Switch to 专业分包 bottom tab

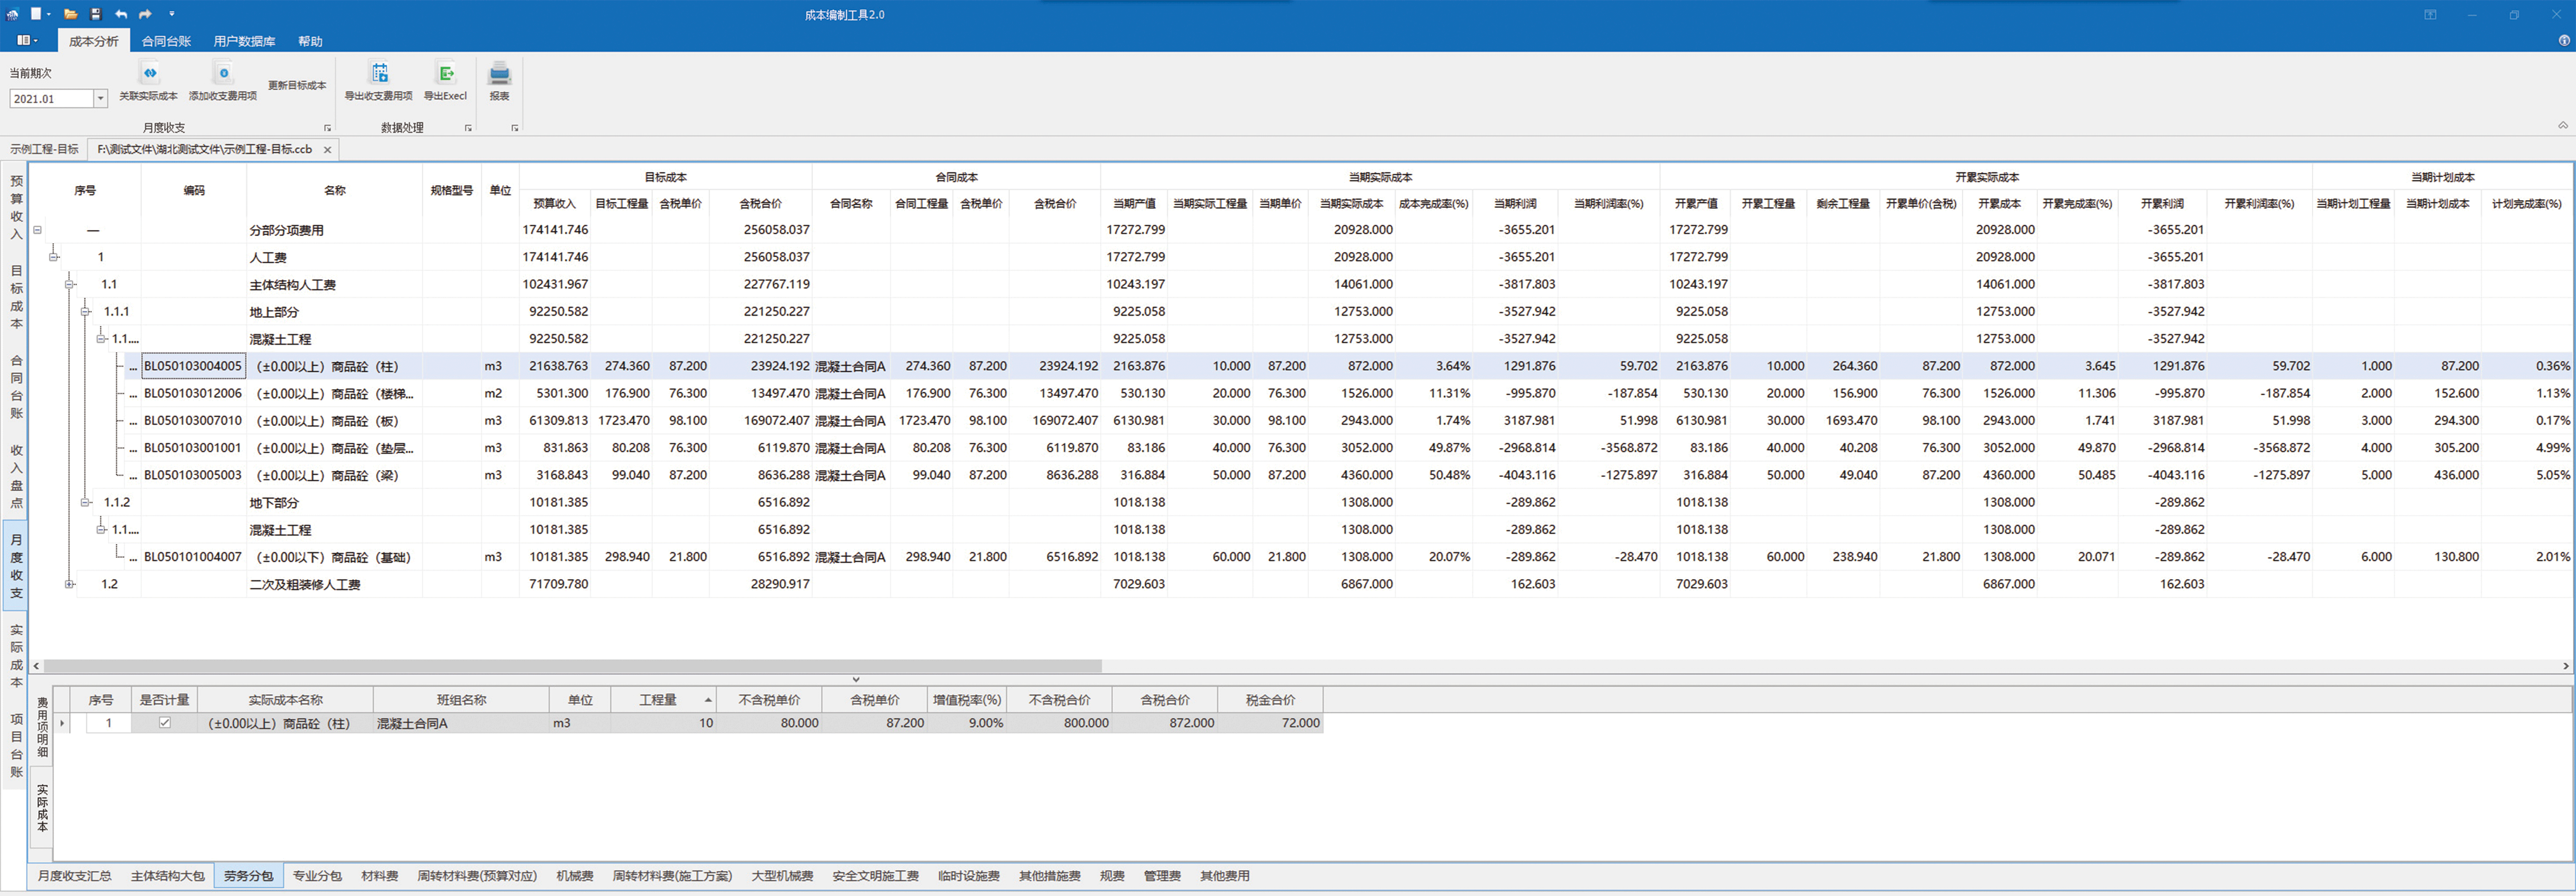317,876
